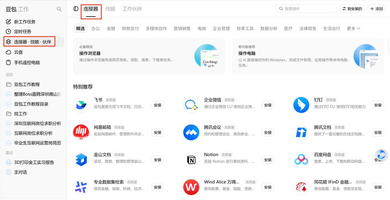Screen dimensions: 390x200
Task: Click the 金山文档 connector icon
Action: click(81, 159)
